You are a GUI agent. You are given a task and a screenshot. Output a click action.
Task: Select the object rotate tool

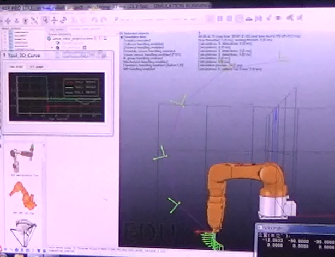coord(64,20)
